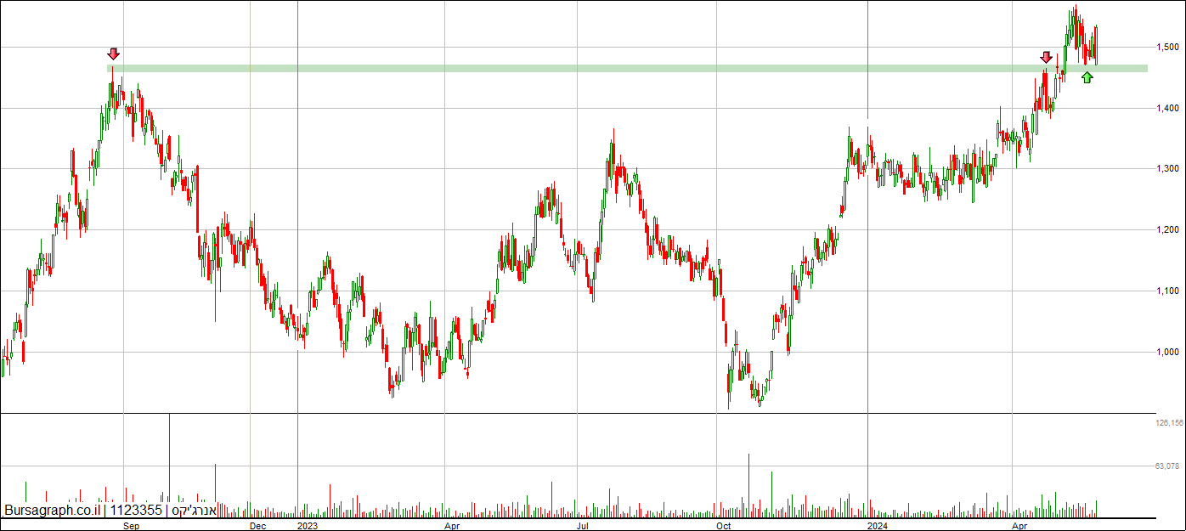Click the green up-arrow support marker

1087,77
